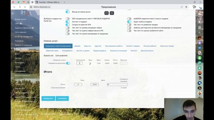Reload the page with the refresh icon
Image resolution: width=214 pixels, height=120 pixels.
25,7
